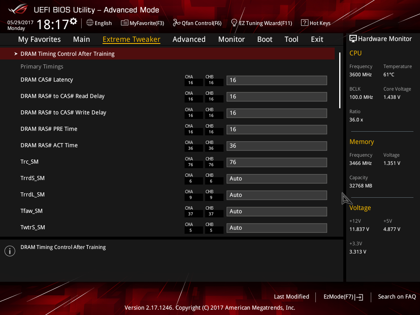Expand DRAM Timing Control After Training

pos(67,54)
